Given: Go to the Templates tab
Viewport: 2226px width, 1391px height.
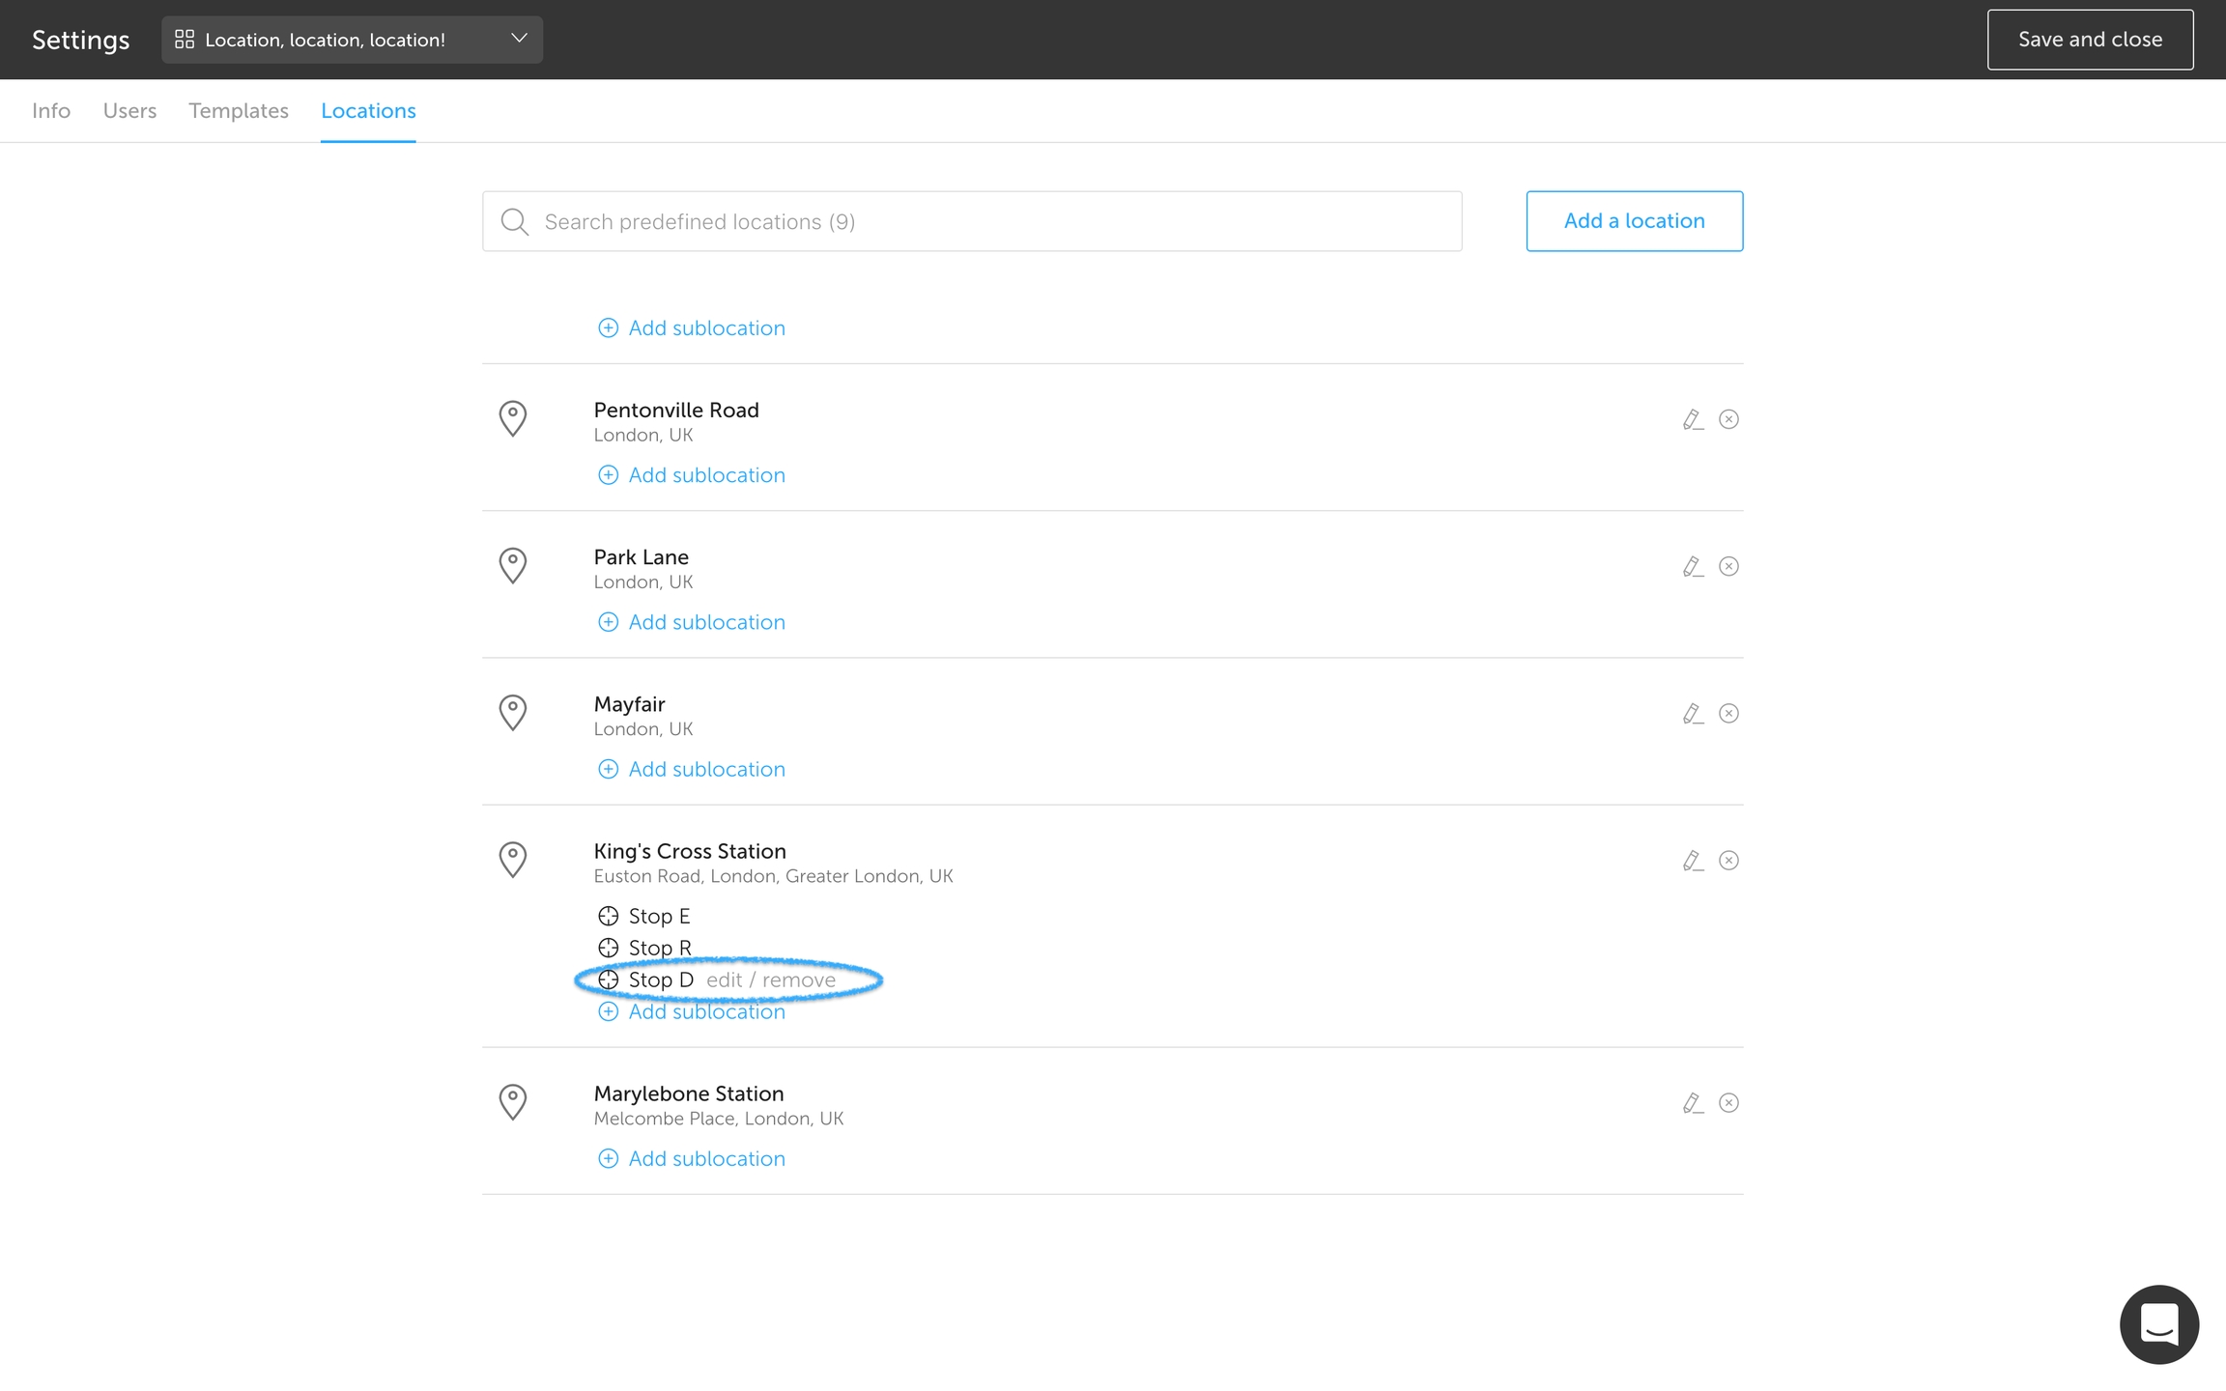Looking at the screenshot, I should click(x=239, y=111).
